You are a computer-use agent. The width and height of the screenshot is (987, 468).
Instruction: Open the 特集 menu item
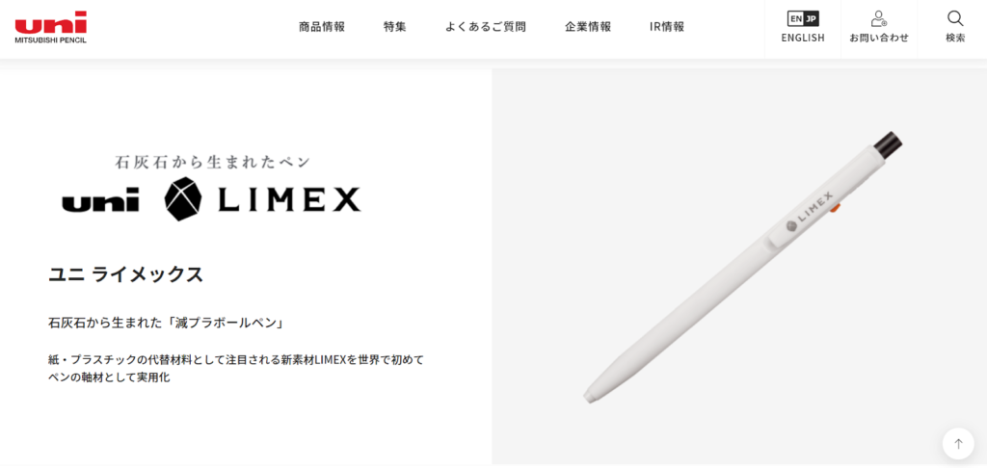coord(394,27)
